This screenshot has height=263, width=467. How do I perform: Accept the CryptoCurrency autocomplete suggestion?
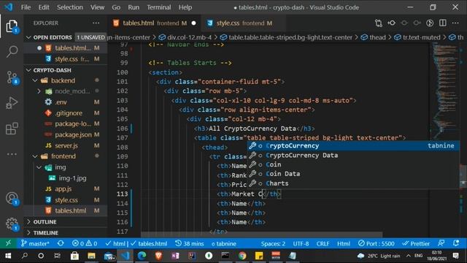353,146
